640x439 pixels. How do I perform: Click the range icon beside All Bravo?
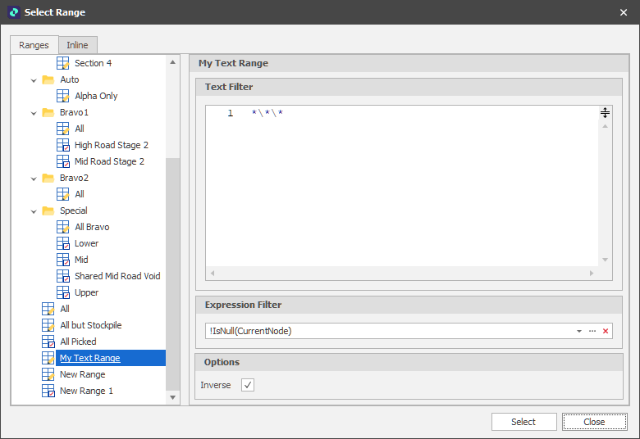tap(63, 227)
